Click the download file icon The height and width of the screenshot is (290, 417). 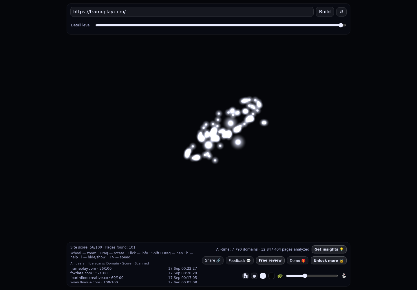[246, 276]
